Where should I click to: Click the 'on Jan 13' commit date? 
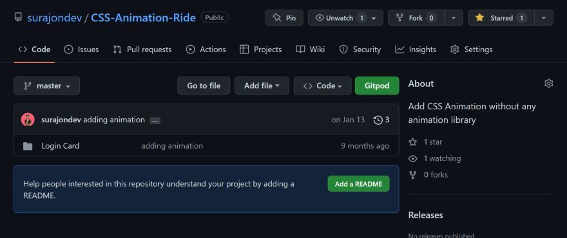348,120
